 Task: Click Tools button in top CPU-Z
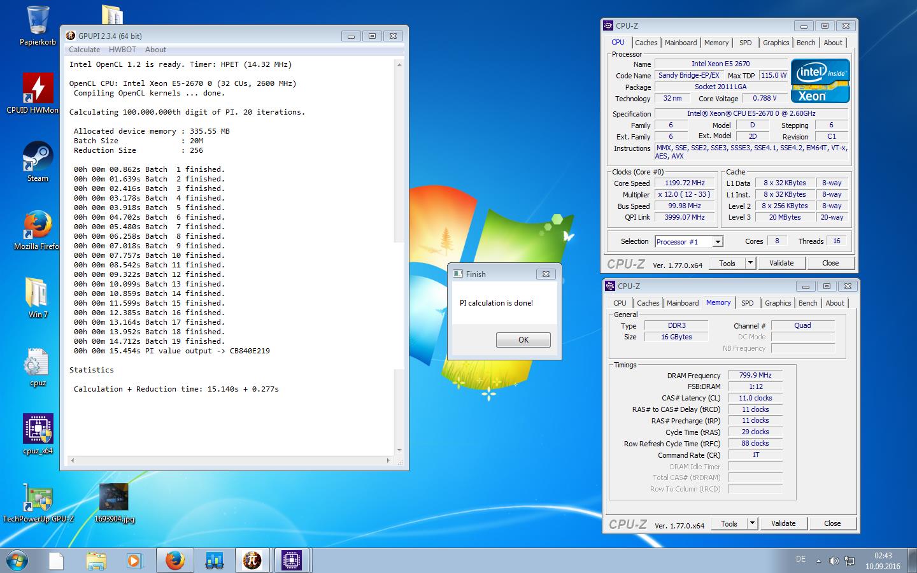[x=727, y=264]
